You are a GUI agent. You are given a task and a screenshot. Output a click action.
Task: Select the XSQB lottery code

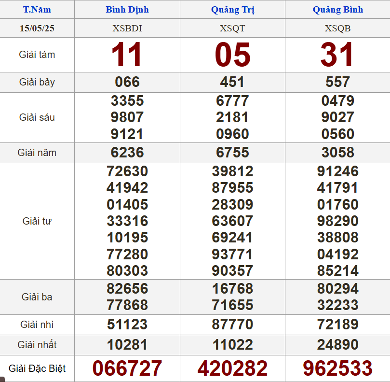pyautogui.click(x=337, y=28)
